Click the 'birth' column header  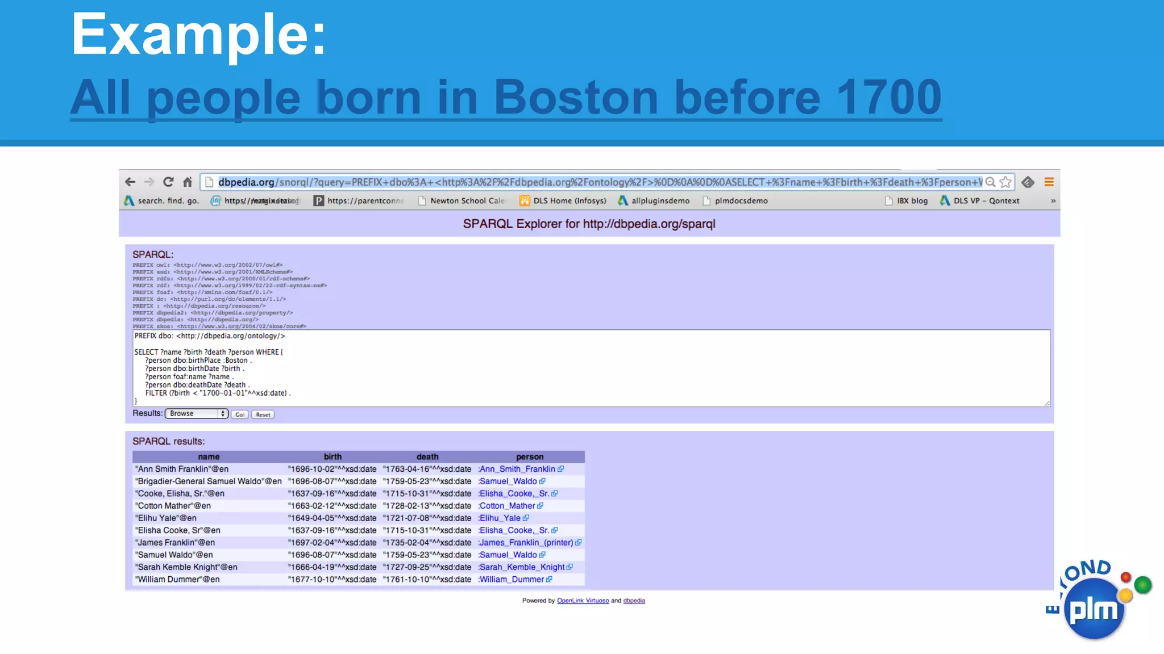tap(332, 457)
